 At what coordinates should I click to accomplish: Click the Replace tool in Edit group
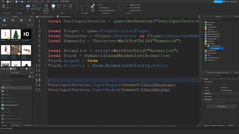[x=33, y=7]
